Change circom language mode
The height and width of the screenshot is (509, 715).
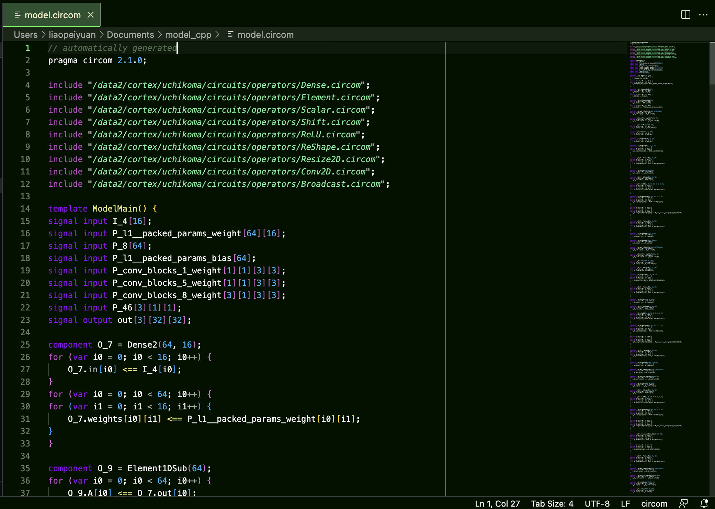(654, 504)
